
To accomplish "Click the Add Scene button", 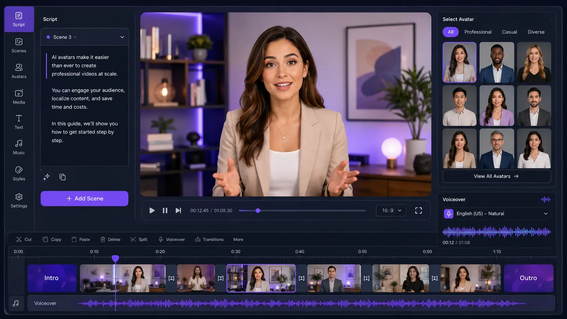I will coord(84,199).
